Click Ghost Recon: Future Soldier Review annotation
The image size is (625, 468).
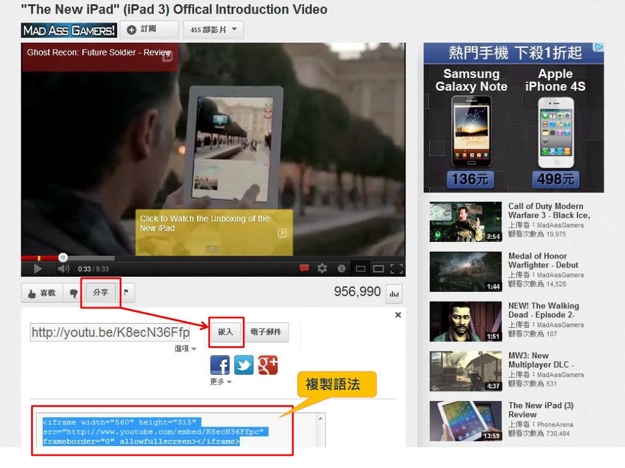(x=99, y=57)
